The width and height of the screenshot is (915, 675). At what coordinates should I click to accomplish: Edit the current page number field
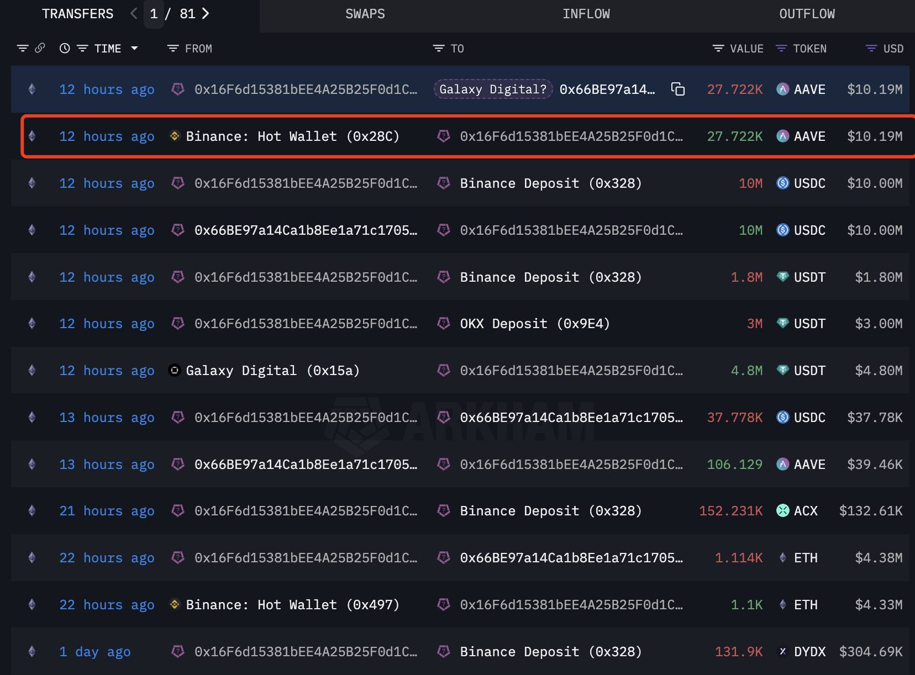pyautogui.click(x=154, y=14)
